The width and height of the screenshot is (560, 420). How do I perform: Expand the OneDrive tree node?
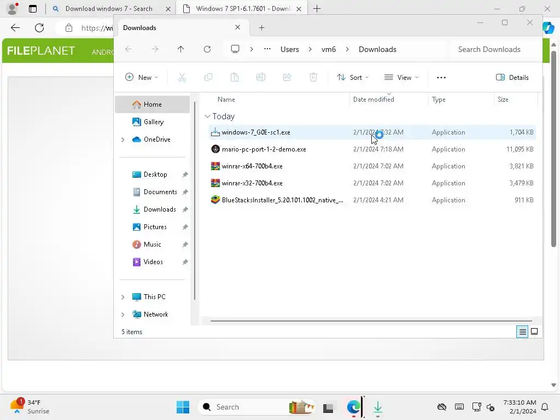[123, 139]
